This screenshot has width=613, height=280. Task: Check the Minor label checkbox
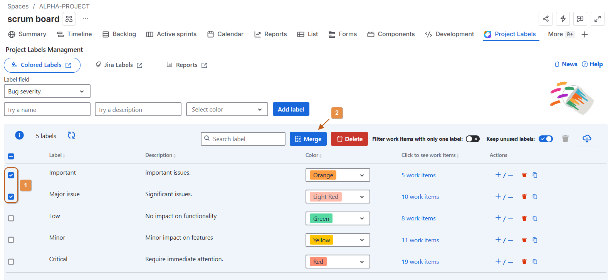coord(11,240)
